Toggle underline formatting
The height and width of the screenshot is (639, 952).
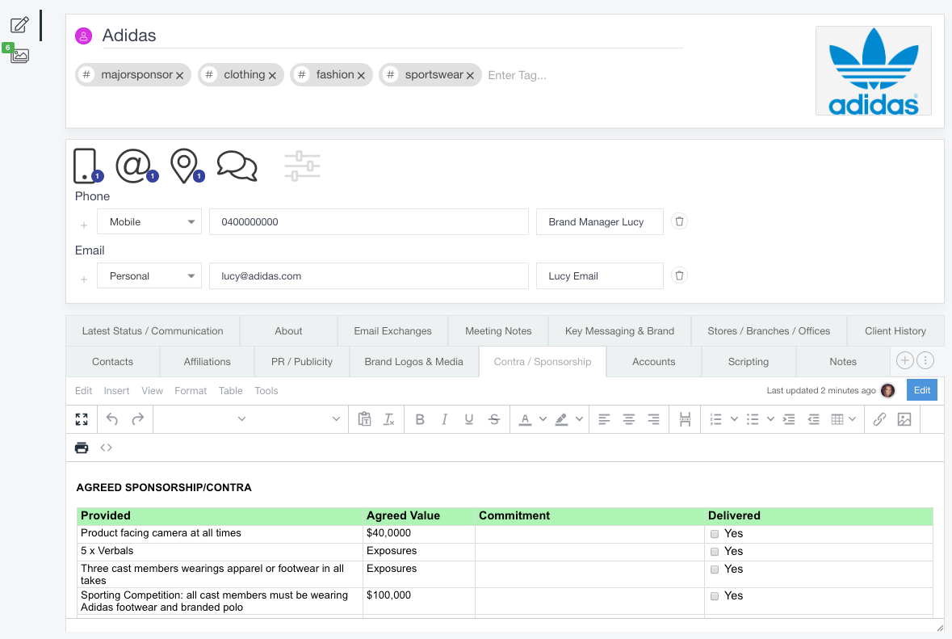[x=468, y=419]
